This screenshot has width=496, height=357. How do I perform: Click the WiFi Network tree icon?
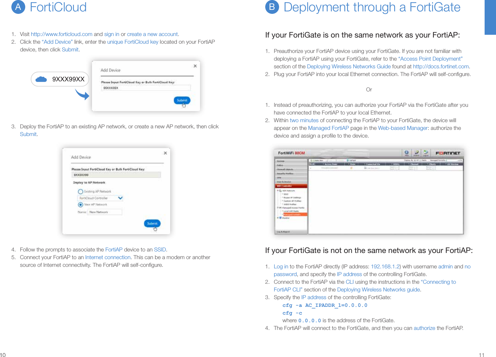coord(280,191)
